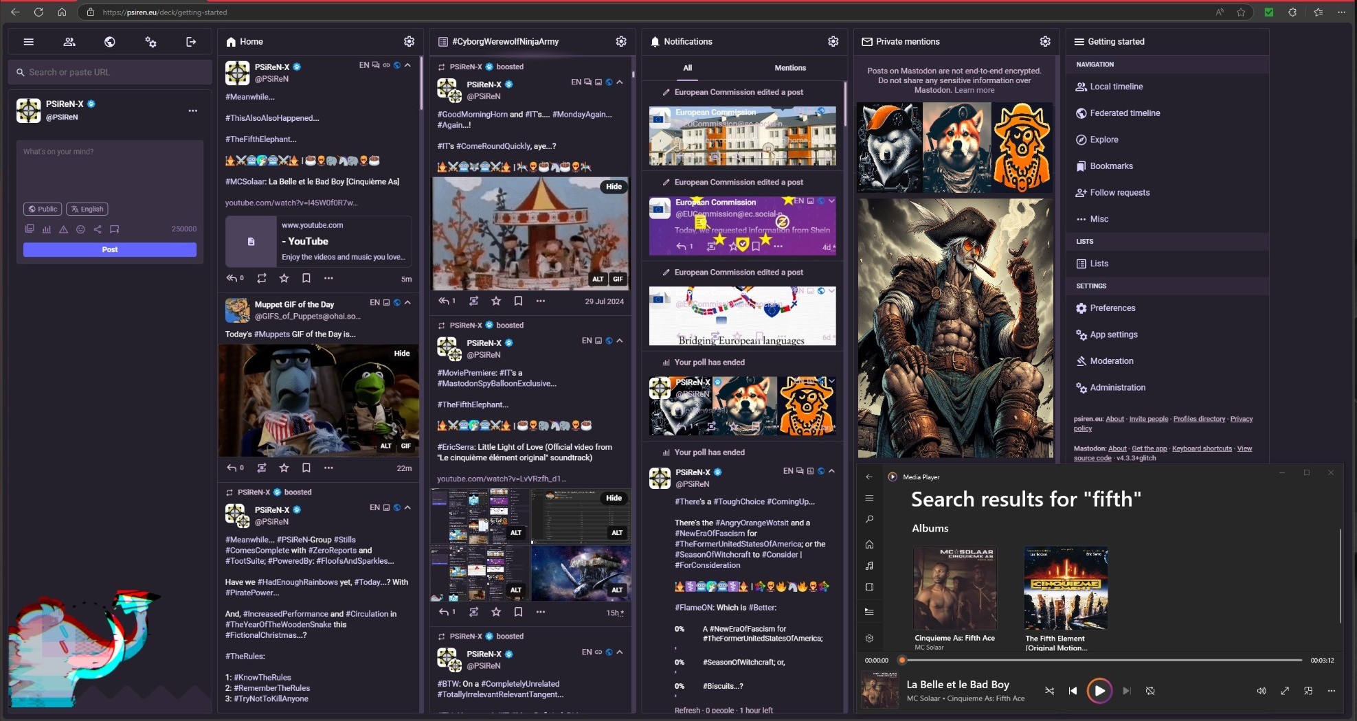This screenshot has height=721, width=1357.
Task: Open Keyboard shortcuts link
Action: [1202, 449]
